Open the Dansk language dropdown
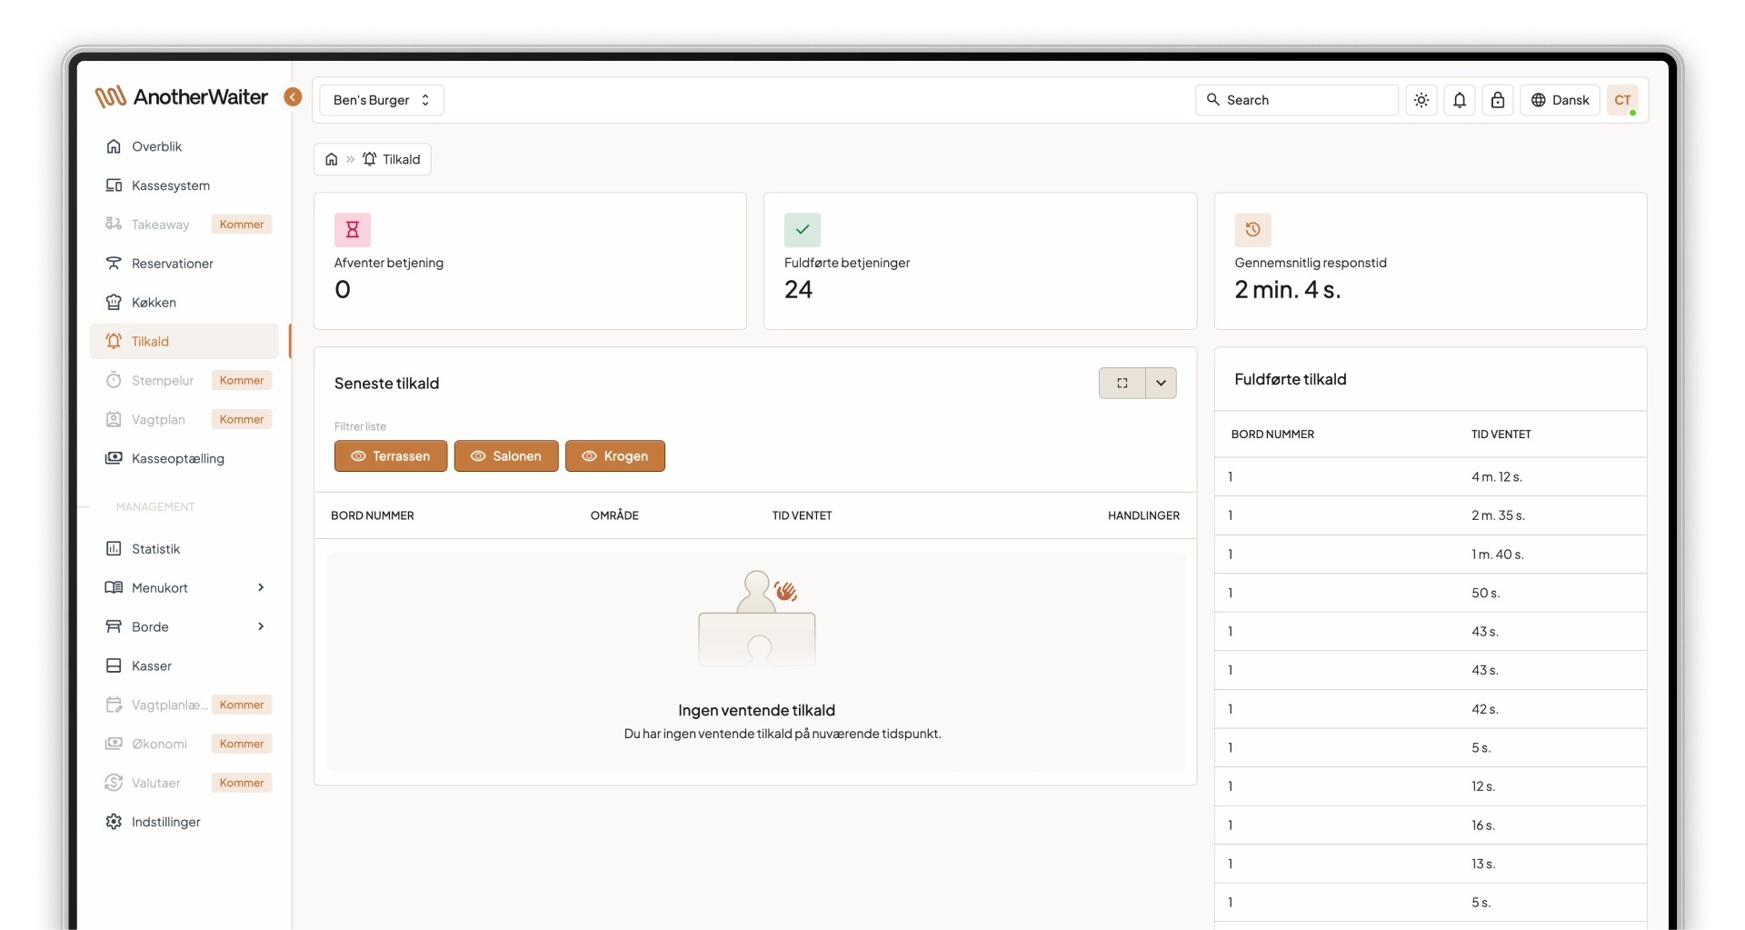Image resolution: width=1745 pixels, height=930 pixels. click(x=1560, y=100)
